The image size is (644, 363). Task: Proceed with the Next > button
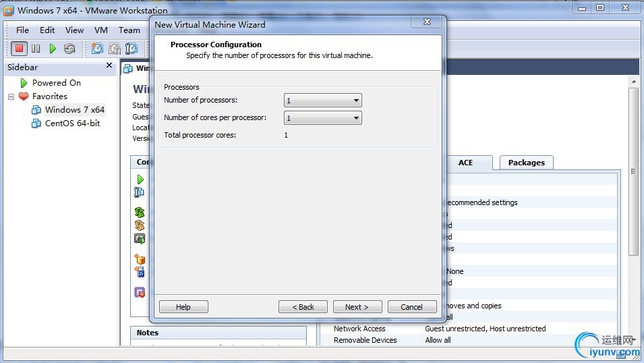(357, 307)
